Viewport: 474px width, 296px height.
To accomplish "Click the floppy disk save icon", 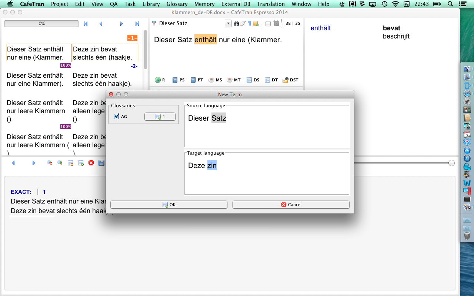I will pyautogui.click(x=101, y=163).
